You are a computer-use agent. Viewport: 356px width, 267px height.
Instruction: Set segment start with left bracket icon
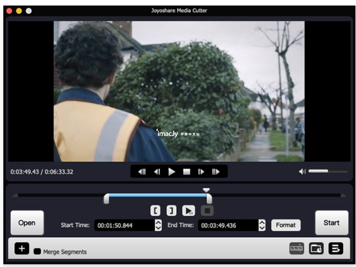155,211
